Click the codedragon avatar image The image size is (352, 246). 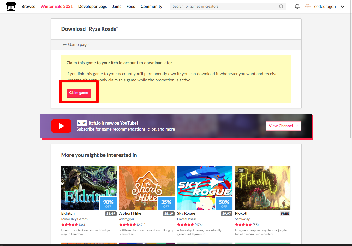pyautogui.click(x=308, y=6)
